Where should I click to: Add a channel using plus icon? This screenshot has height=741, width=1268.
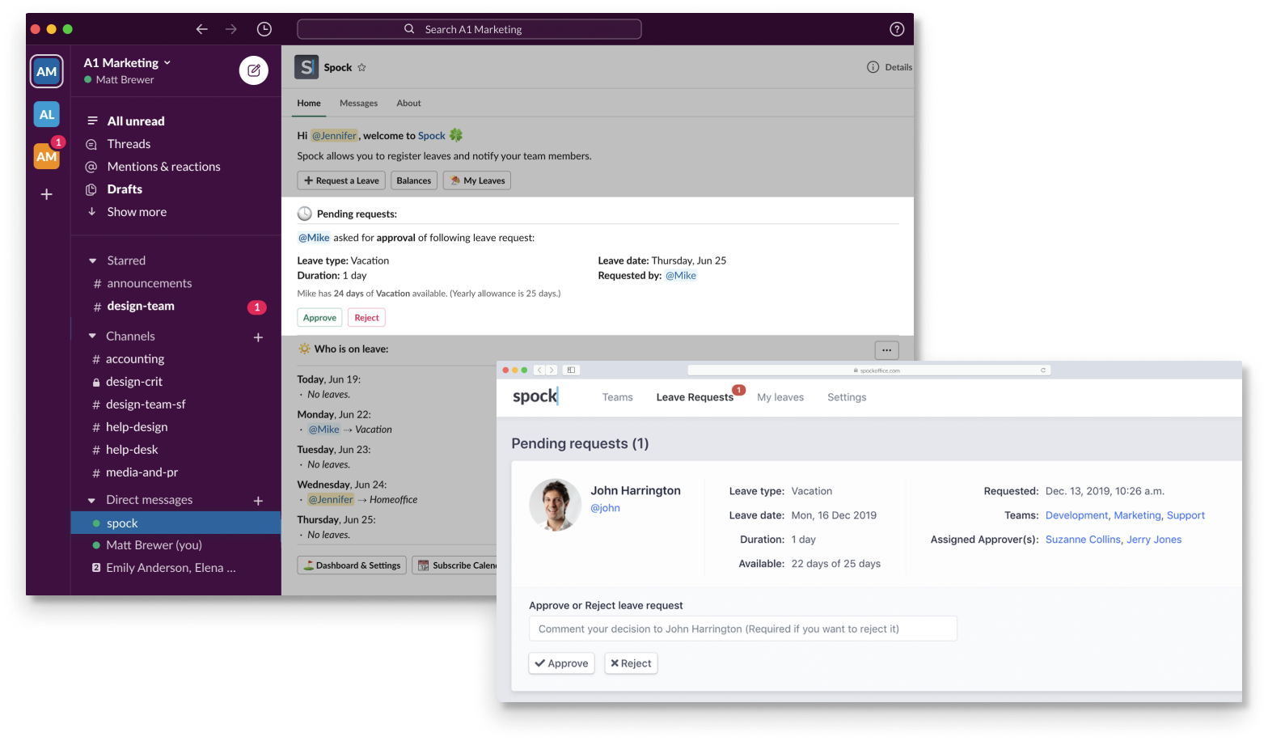tap(258, 337)
